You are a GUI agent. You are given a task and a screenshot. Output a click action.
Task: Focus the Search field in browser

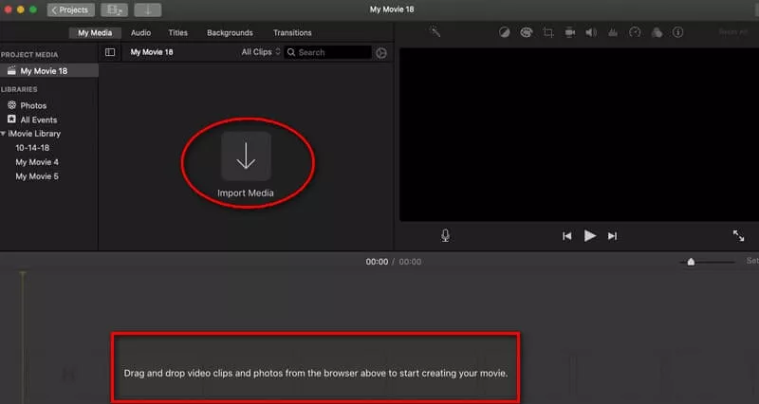pyautogui.click(x=327, y=52)
